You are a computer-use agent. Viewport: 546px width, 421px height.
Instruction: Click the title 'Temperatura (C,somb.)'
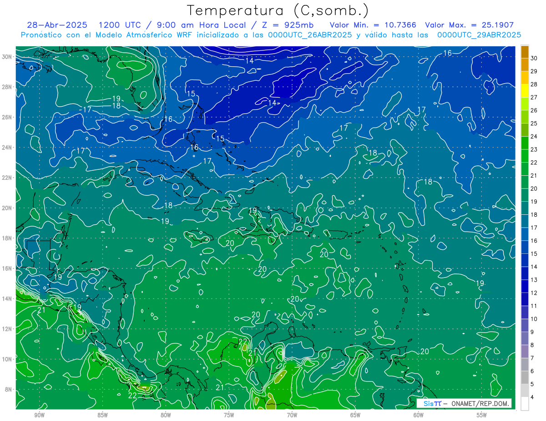[278, 10]
